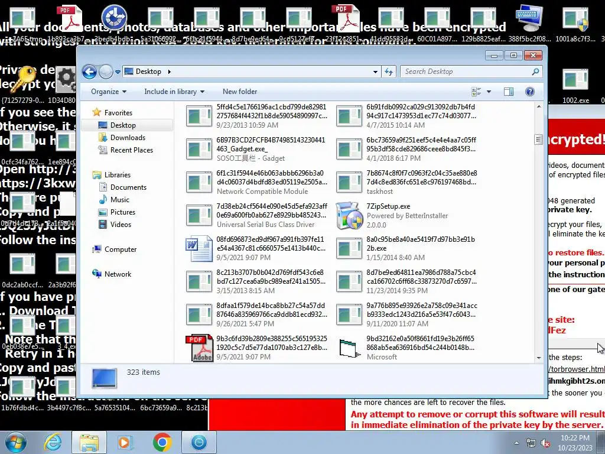Select Universal Serial Bus Class Driver file

(199, 215)
